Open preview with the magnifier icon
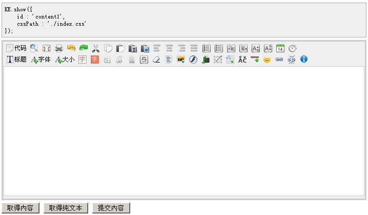This screenshot has height=215, width=368. point(34,48)
